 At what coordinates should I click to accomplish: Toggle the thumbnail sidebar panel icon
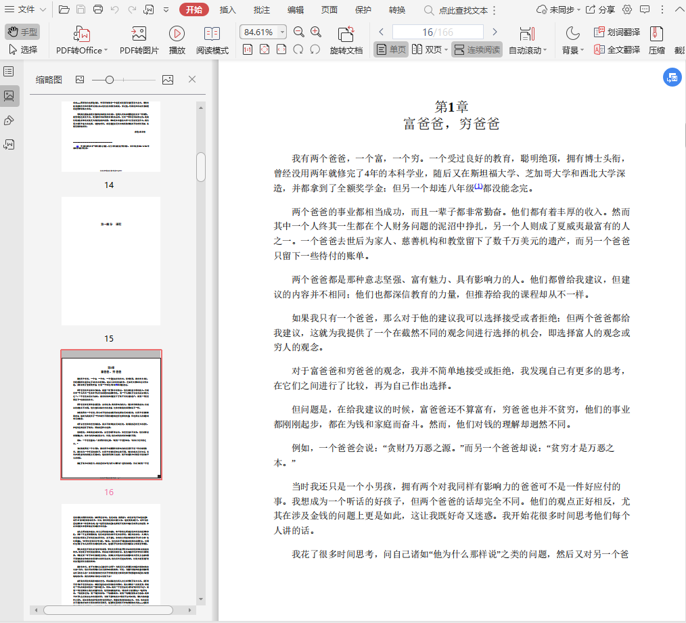[9, 96]
